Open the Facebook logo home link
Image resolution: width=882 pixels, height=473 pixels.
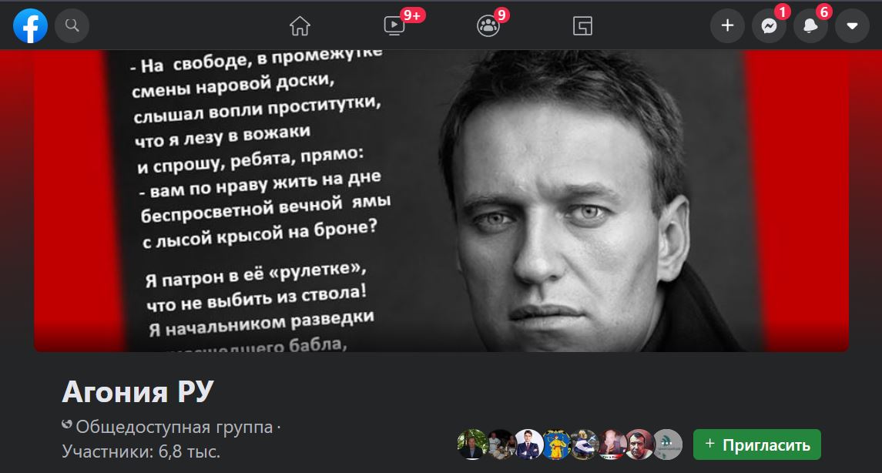coord(30,26)
